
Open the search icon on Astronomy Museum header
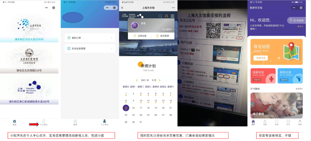coord(160,16)
